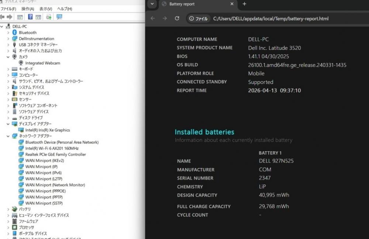Collapse the ネットワーク アダプター category
This screenshot has width=369, height=239.
8,136
